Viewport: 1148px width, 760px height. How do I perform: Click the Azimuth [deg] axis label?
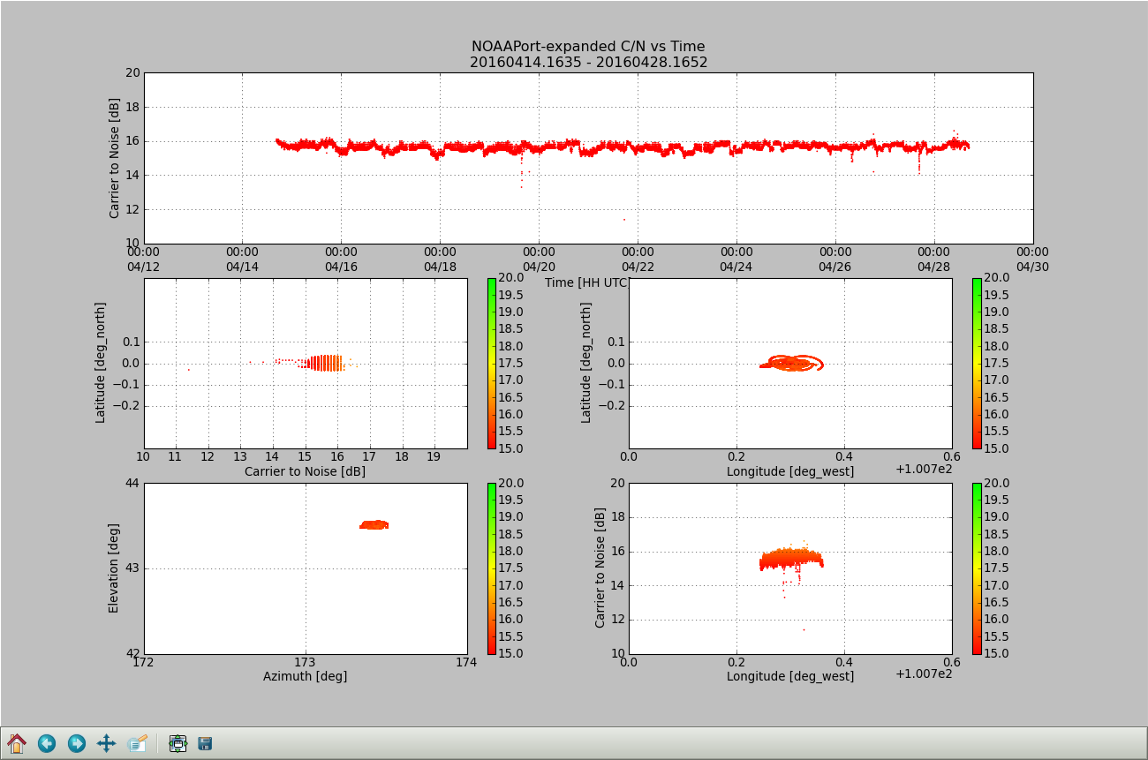point(305,676)
